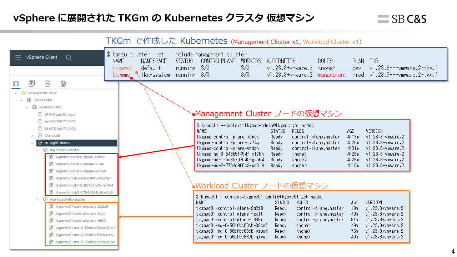Click the slide page number 4

tap(453, 251)
